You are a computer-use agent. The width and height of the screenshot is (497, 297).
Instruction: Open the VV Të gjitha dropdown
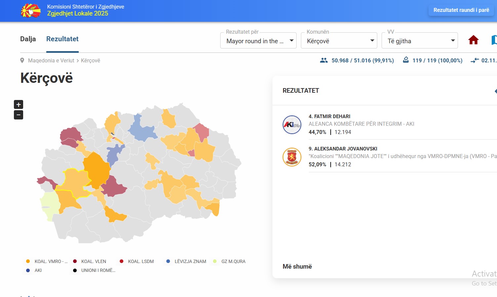(x=420, y=41)
